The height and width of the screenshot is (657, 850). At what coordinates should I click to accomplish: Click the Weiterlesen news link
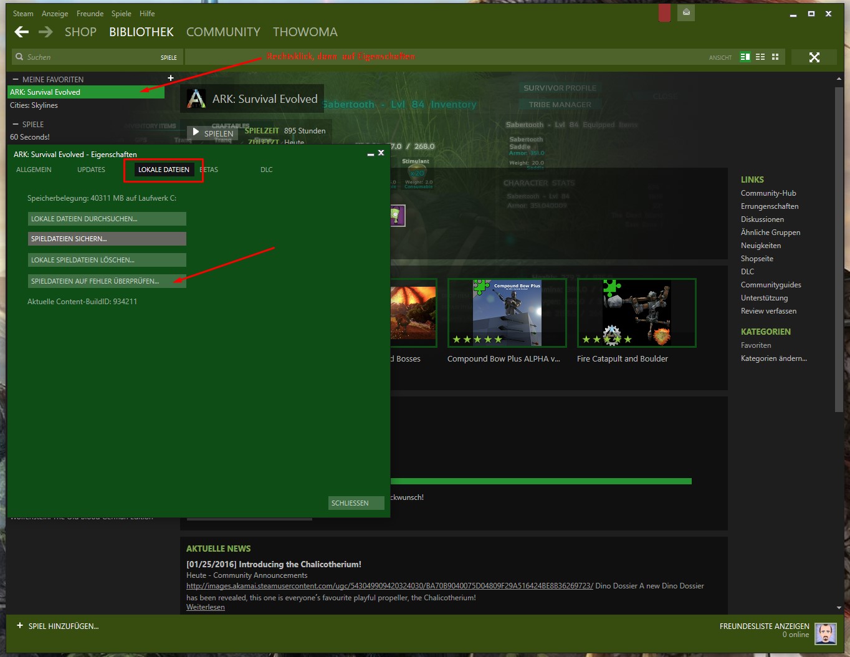click(206, 607)
